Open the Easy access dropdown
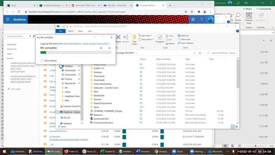This screenshot has width=275, height=155. tap(146, 39)
